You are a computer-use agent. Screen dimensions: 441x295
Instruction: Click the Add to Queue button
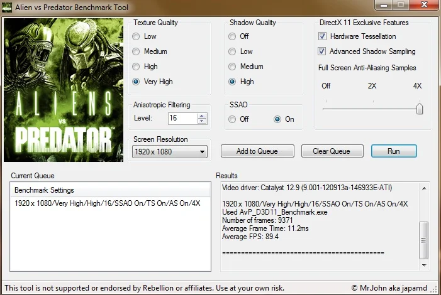tap(257, 151)
